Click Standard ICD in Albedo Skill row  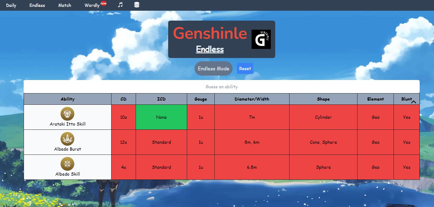pyautogui.click(x=161, y=167)
